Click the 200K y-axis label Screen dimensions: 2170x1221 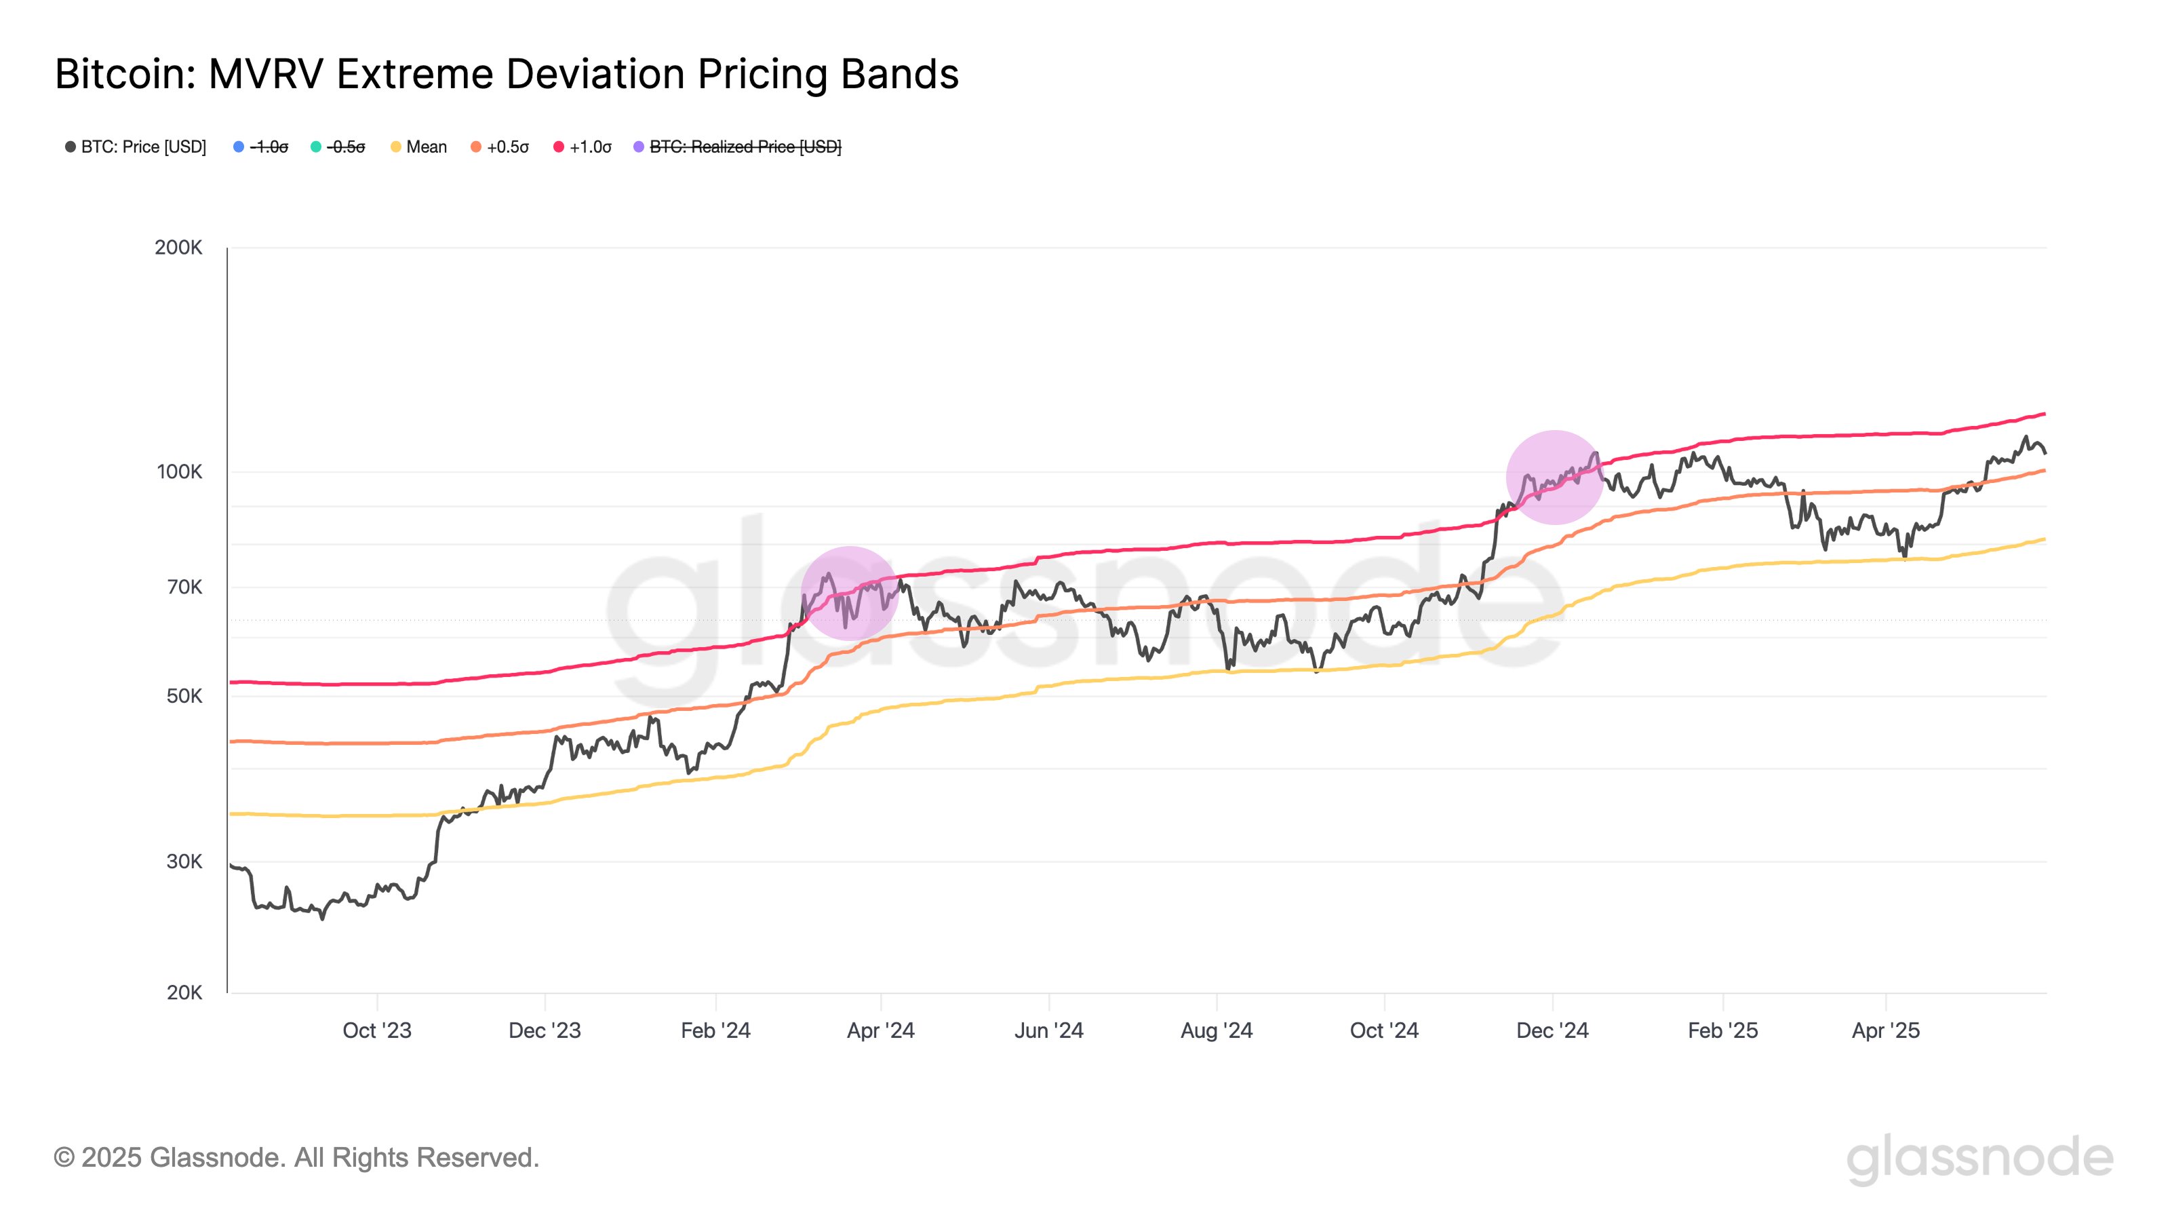[x=178, y=248]
